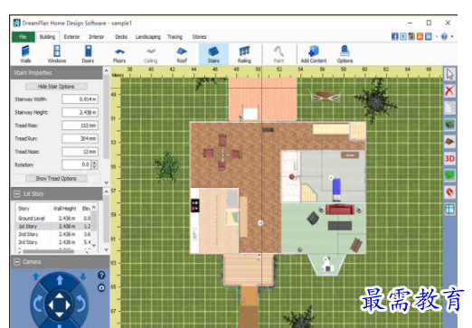Click the Wall Height column header

coord(64,209)
